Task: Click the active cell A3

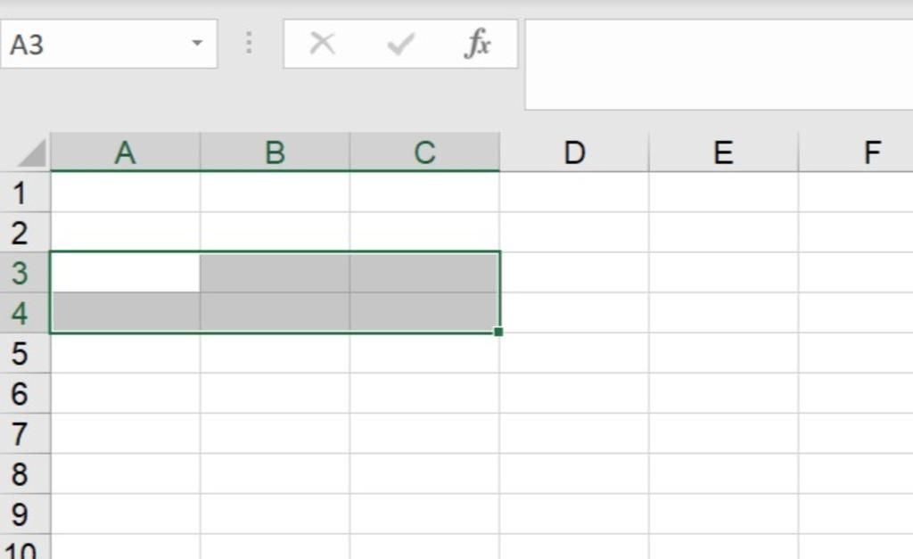Action: (x=126, y=272)
